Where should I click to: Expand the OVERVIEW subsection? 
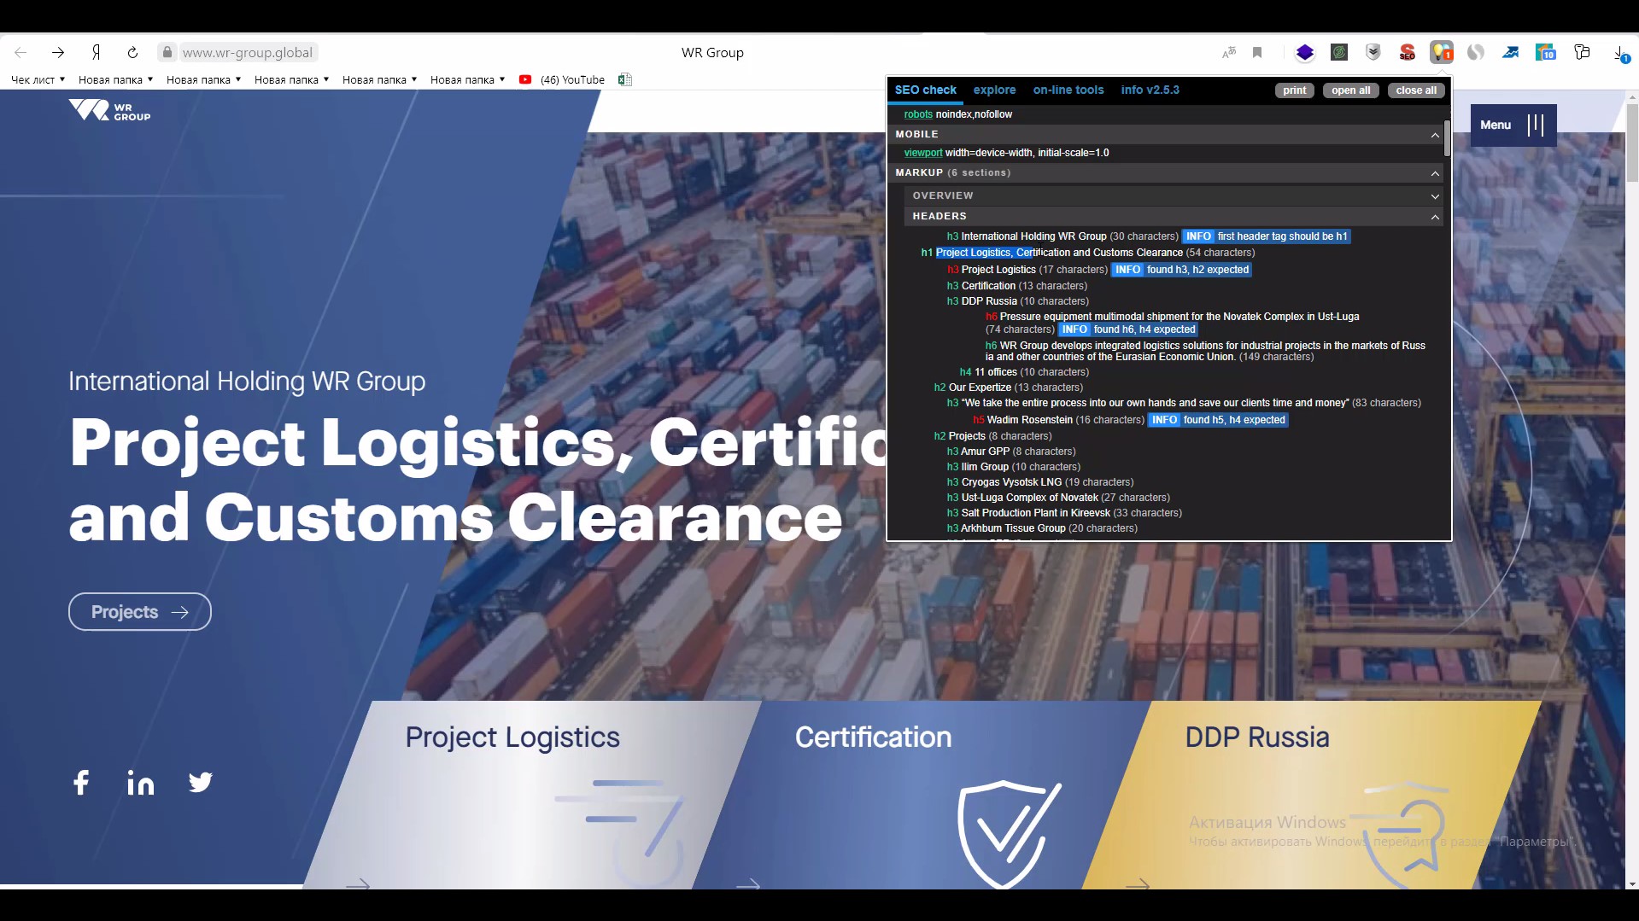pyautogui.click(x=1435, y=196)
